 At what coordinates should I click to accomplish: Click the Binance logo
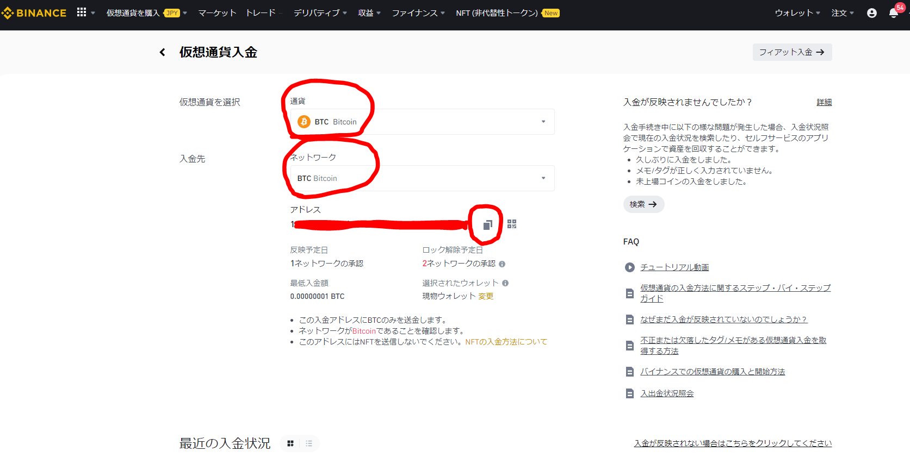tap(34, 12)
